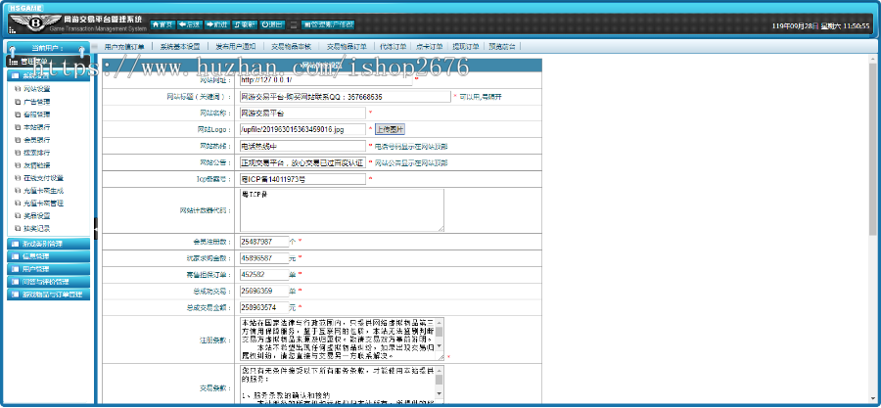881x408 pixels.
Task: Go back using the 后退 button
Action: click(x=190, y=24)
